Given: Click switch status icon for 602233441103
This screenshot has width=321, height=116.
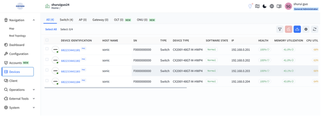Looking at the screenshot, I should (x=55, y=71).
